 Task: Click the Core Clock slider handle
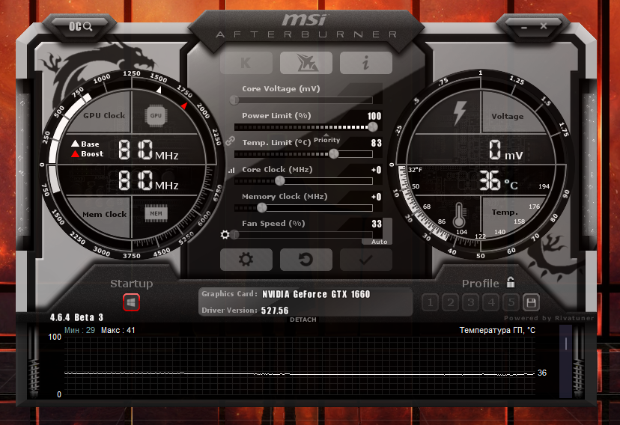pos(280,180)
